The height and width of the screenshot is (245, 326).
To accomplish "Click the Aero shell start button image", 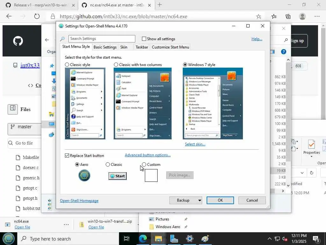I will coord(84,175).
